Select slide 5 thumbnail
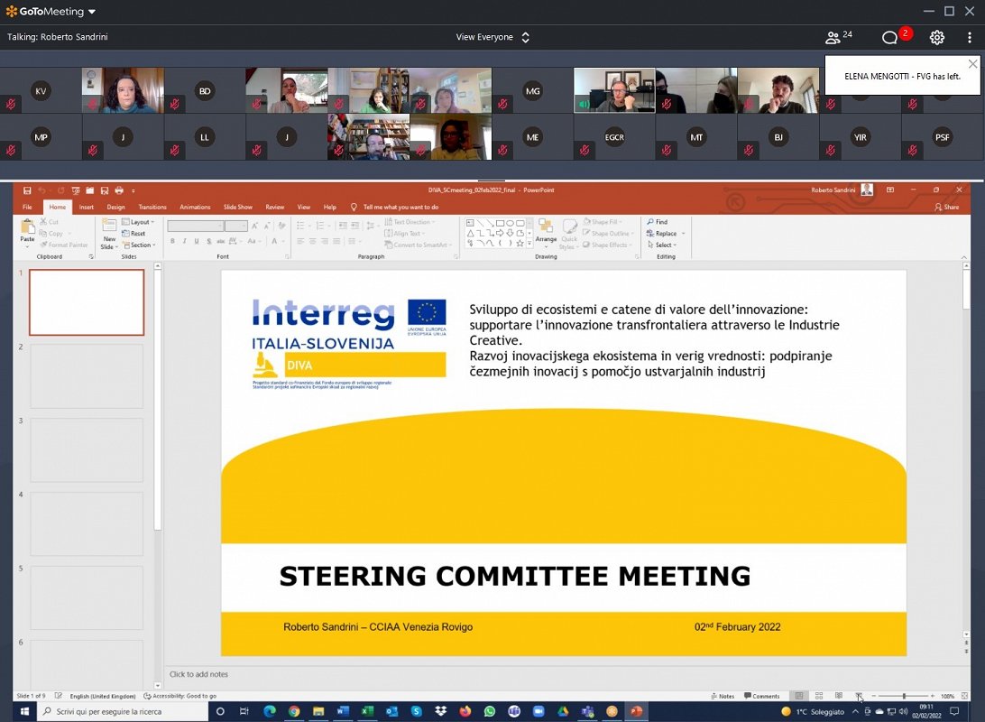 (x=87, y=597)
